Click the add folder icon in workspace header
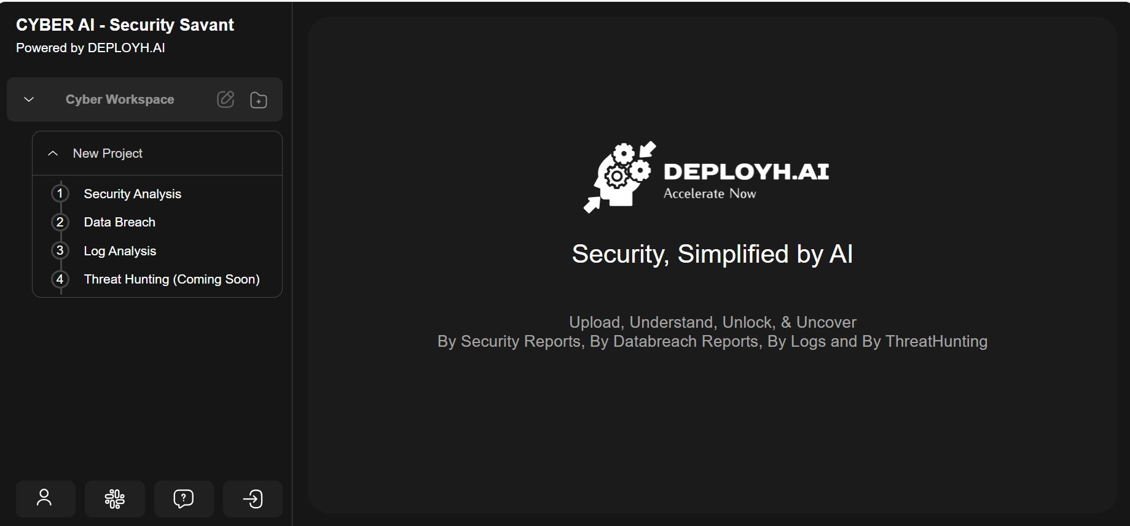 pyautogui.click(x=259, y=100)
